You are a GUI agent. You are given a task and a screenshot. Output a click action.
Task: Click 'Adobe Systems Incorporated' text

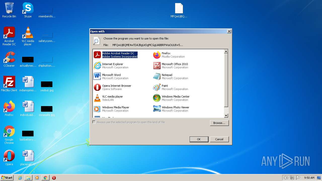[x=120, y=57]
